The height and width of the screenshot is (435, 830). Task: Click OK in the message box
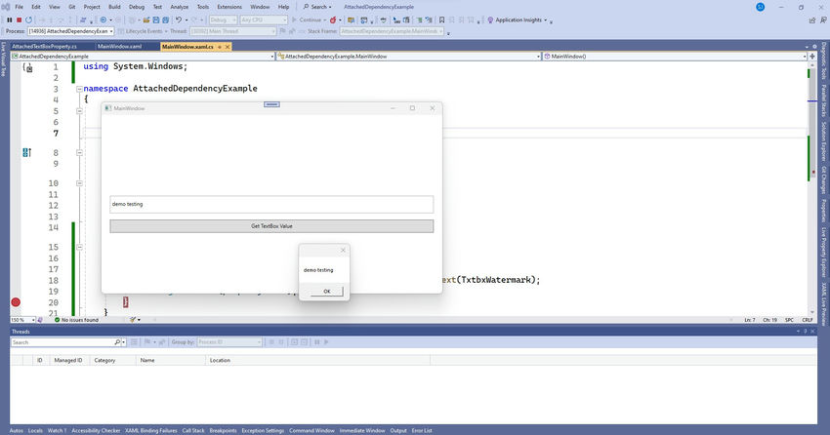click(326, 292)
